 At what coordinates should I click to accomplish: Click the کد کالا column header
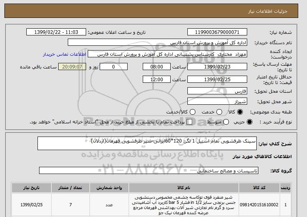coord(259,188)
